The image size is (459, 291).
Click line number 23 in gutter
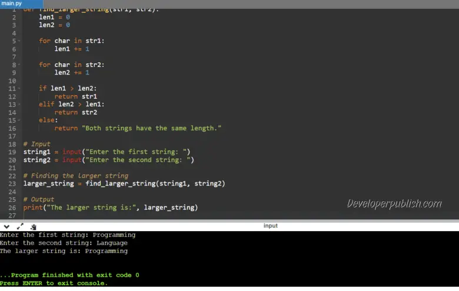[12, 184]
